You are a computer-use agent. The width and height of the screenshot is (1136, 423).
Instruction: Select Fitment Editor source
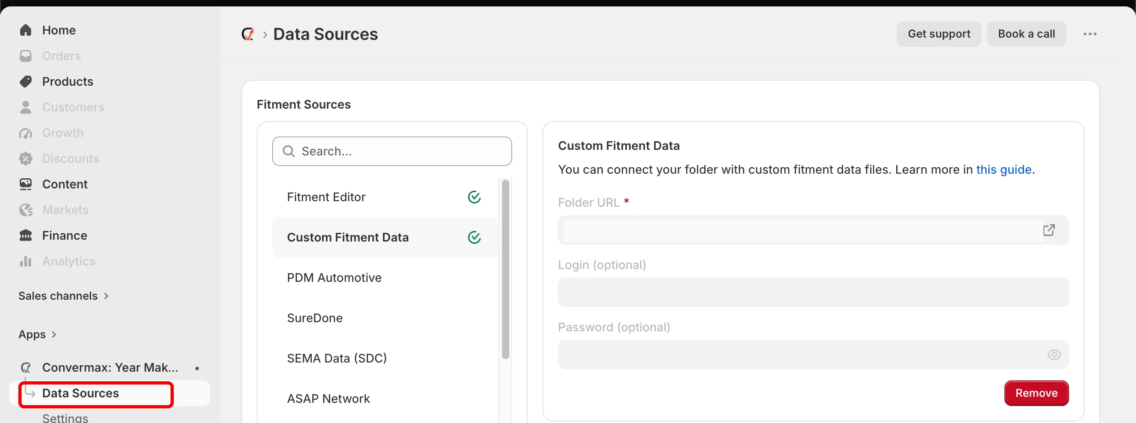[x=385, y=197]
